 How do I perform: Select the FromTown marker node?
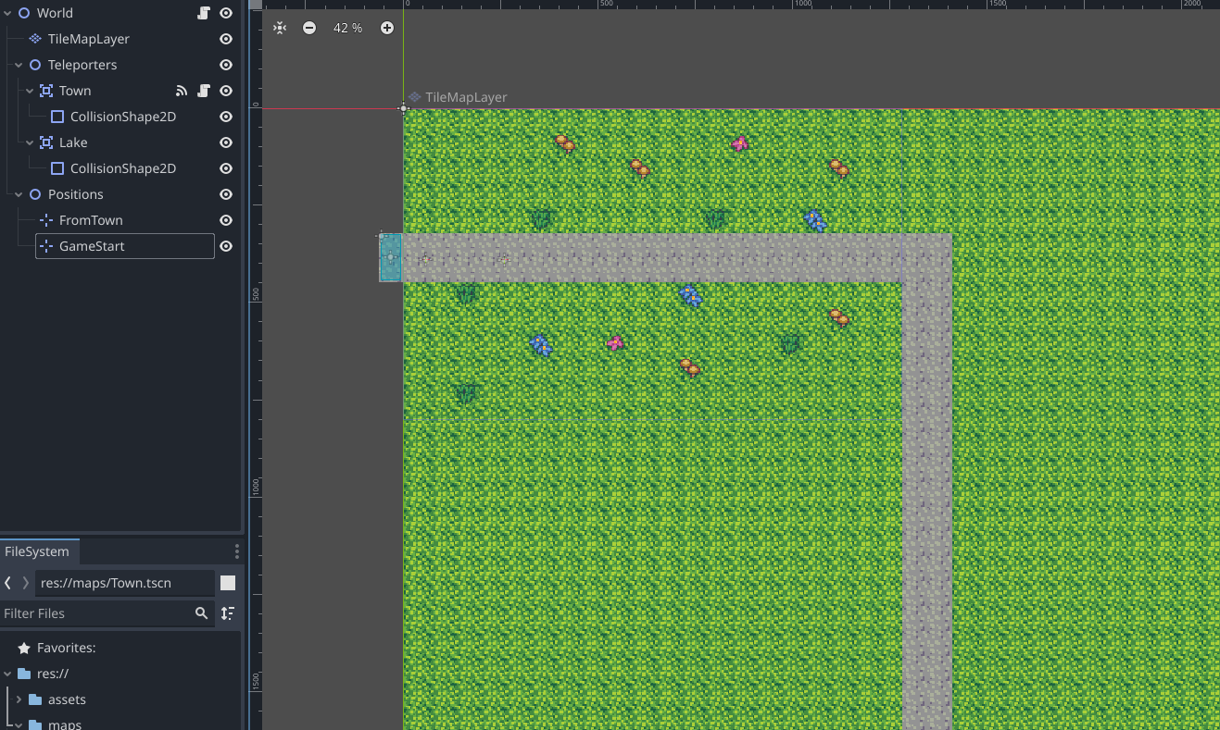[x=91, y=220]
